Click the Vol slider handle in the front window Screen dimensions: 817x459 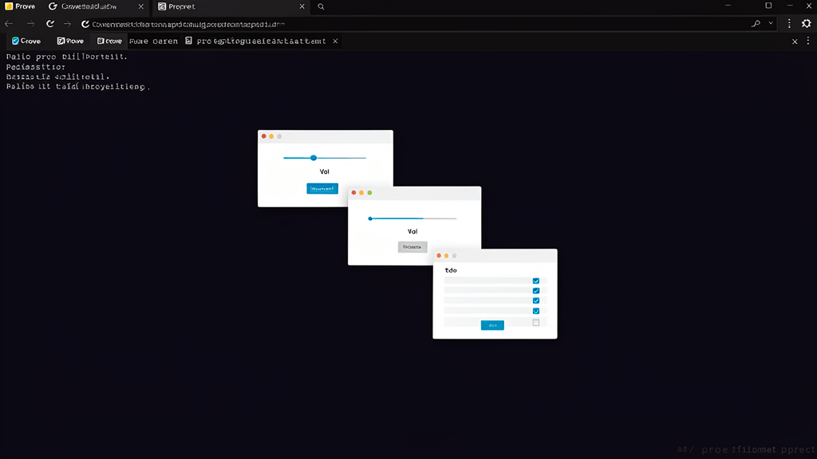click(370, 218)
